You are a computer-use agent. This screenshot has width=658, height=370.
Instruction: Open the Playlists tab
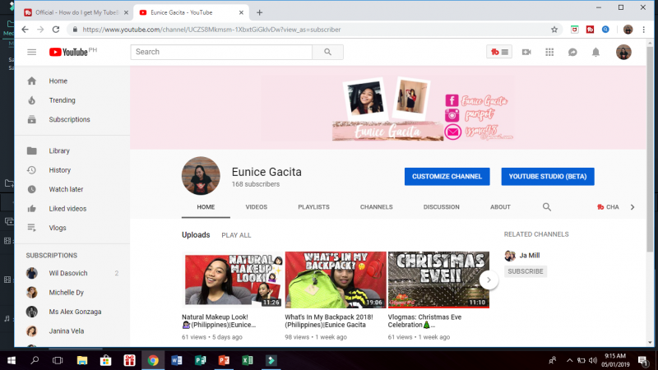click(313, 207)
